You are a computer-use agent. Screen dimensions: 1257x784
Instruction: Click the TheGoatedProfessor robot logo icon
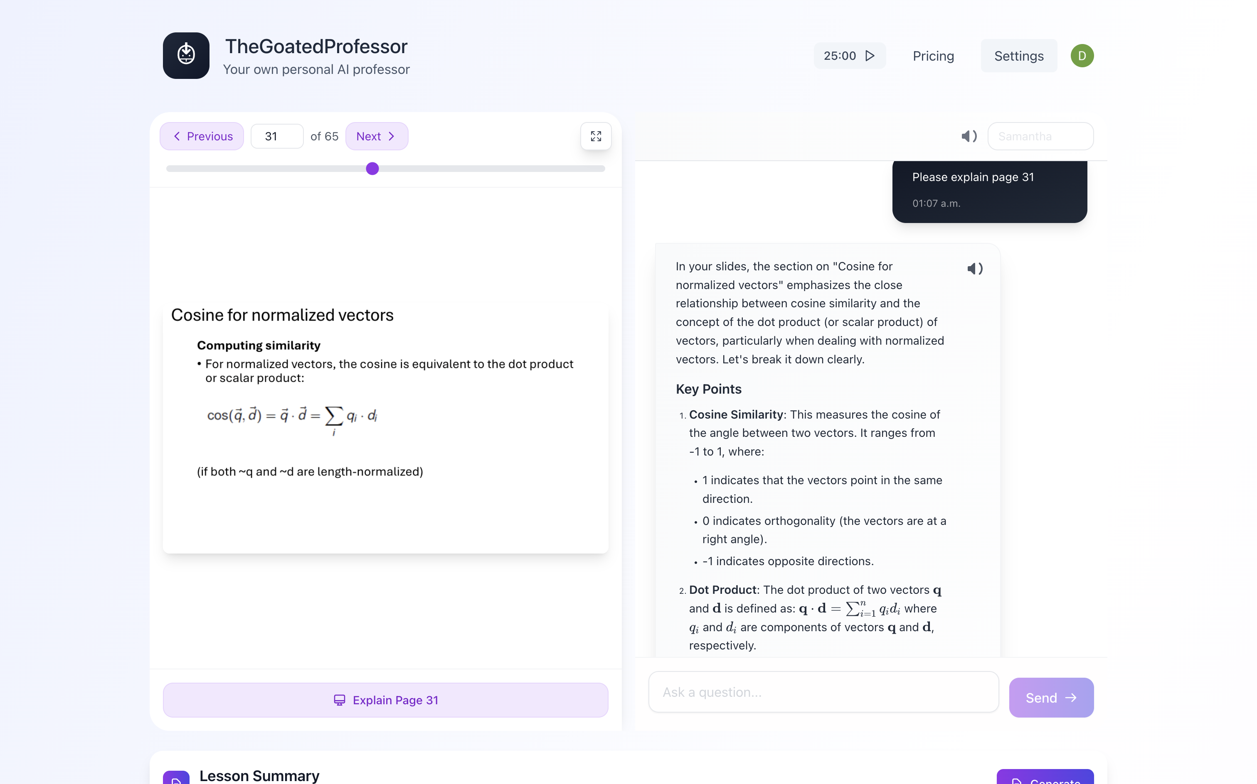click(186, 56)
